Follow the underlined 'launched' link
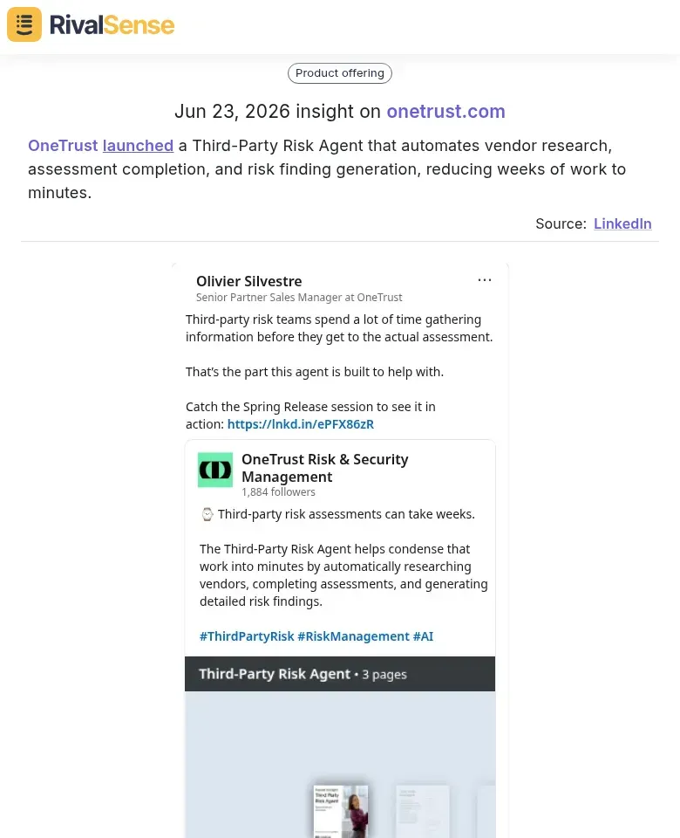Image resolution: width=680 pixels, height=838 pixels. pyautogui.click(x=138, y=146)
